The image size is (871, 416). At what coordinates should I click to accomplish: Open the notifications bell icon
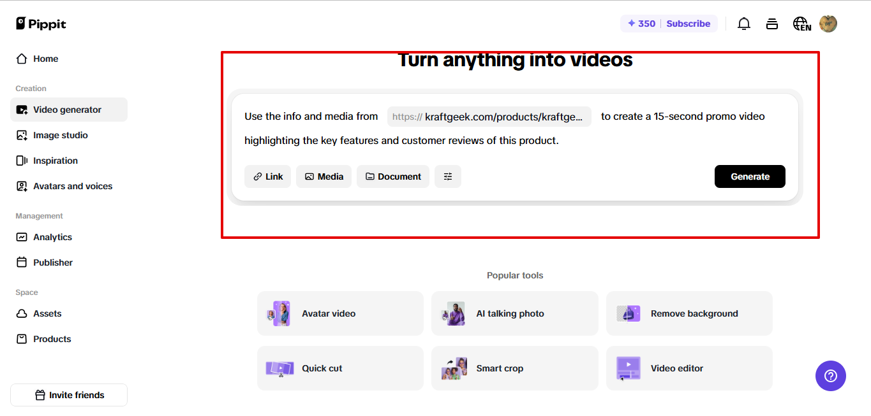(x=743, y=24)
